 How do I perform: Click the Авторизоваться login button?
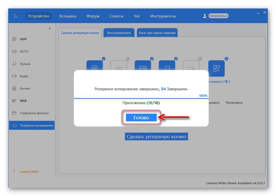click(219, 16)
